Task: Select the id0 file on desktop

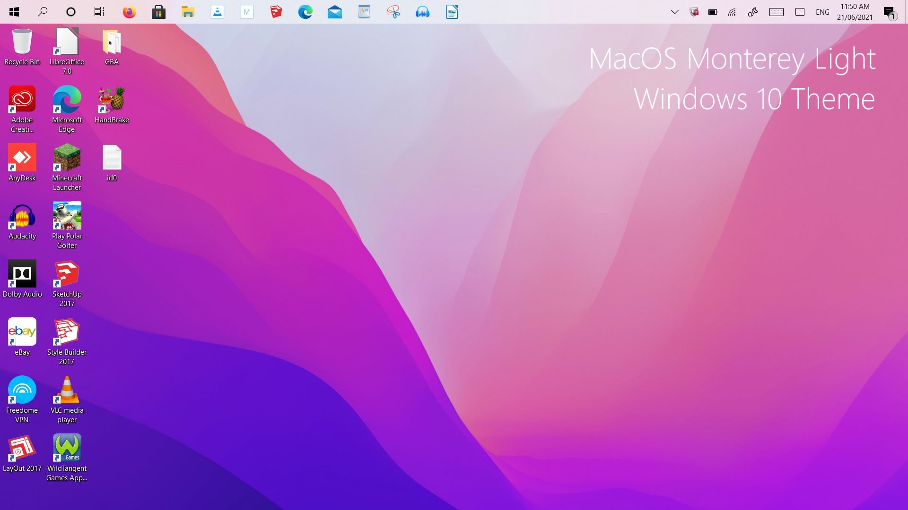Action: pyautogui.click(x=112, y=163)
